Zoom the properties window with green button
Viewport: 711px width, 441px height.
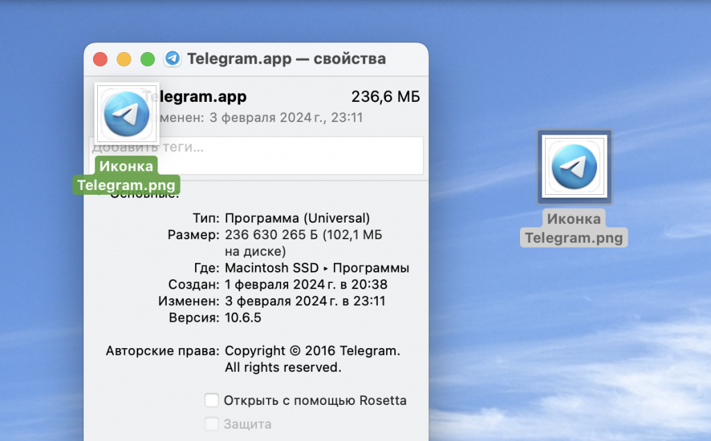(147, 59)
